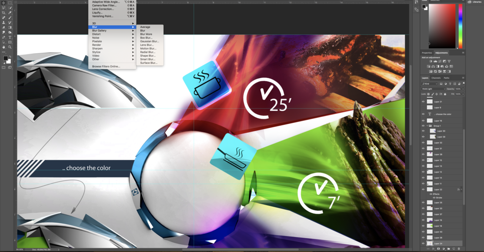Pick a hue on the color spectrum slider
The width and height of the screenshot is (484, 252).
[460, 26]
